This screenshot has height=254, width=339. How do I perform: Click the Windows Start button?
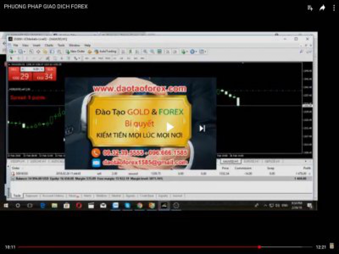tap(6, 206)
